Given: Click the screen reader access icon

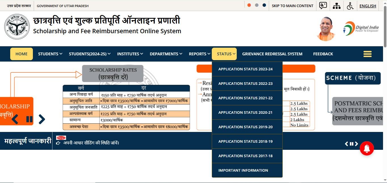Looking at the screenshot, I should (323, 6).
